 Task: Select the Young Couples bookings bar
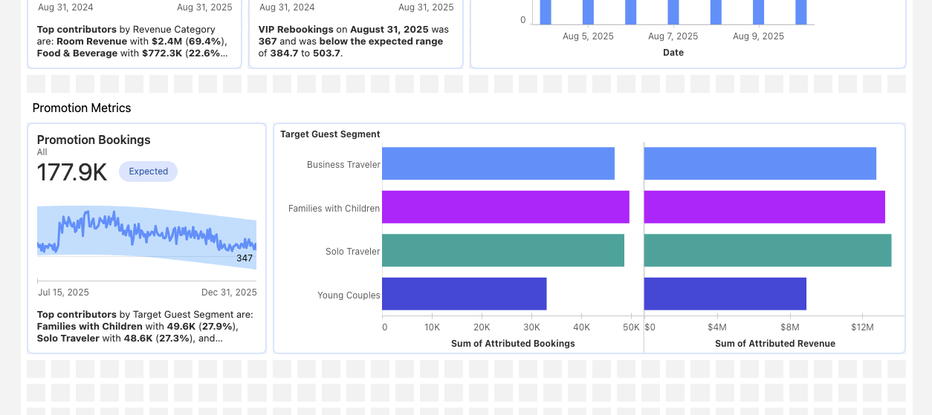pyautogui.click(x=465, y=294)
